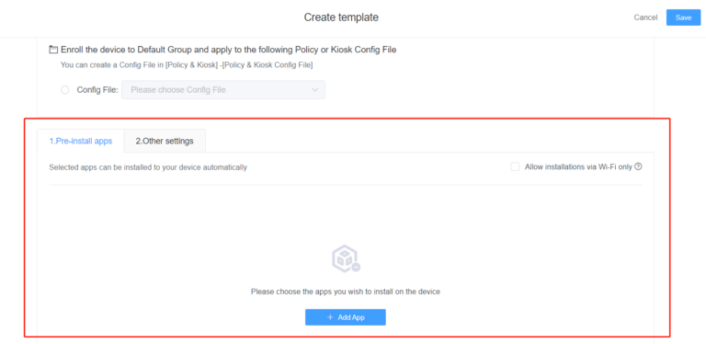Enable Allow installations via Wi-Fi only checkbox
The width and height of the screenshot is (706, 344).
515,166
